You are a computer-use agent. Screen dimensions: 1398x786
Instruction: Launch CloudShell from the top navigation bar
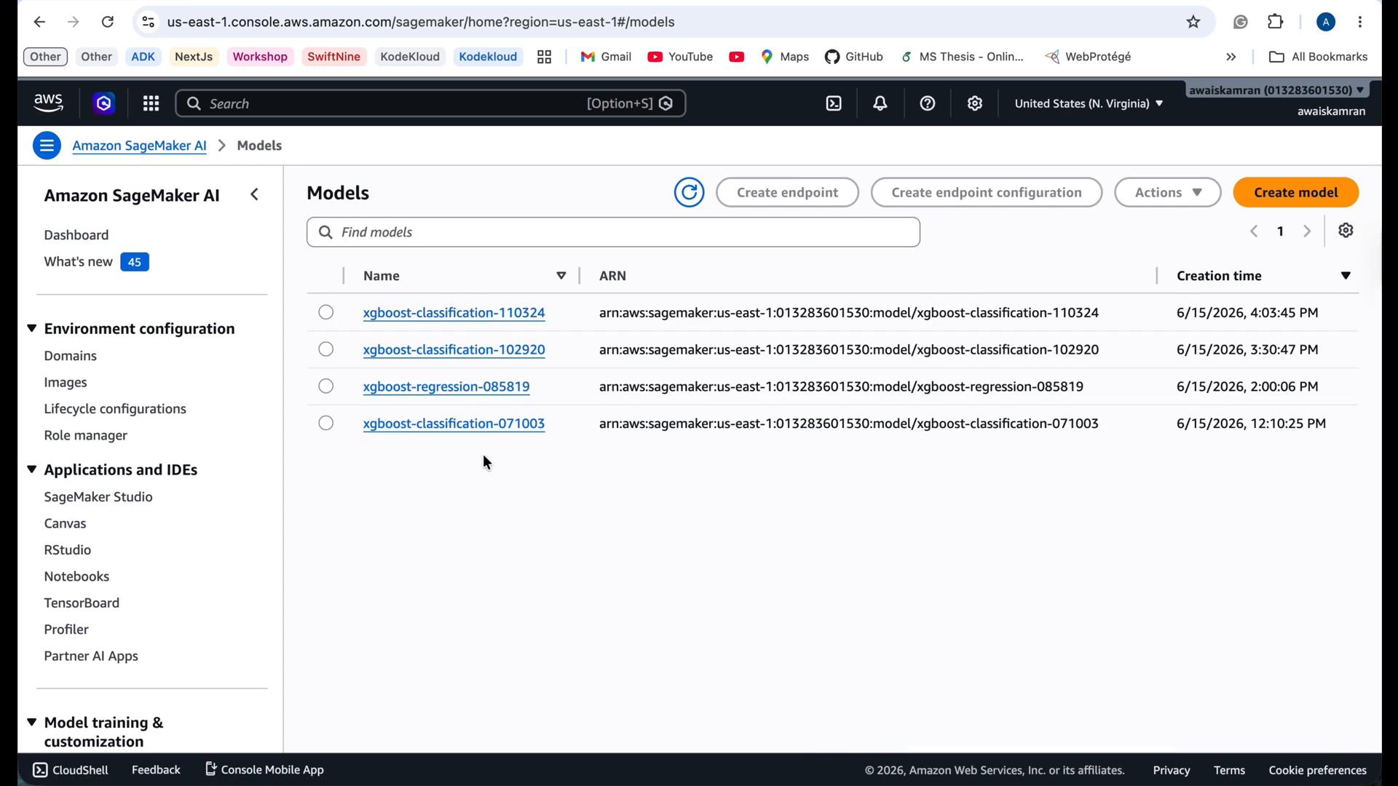click(834, 103)
